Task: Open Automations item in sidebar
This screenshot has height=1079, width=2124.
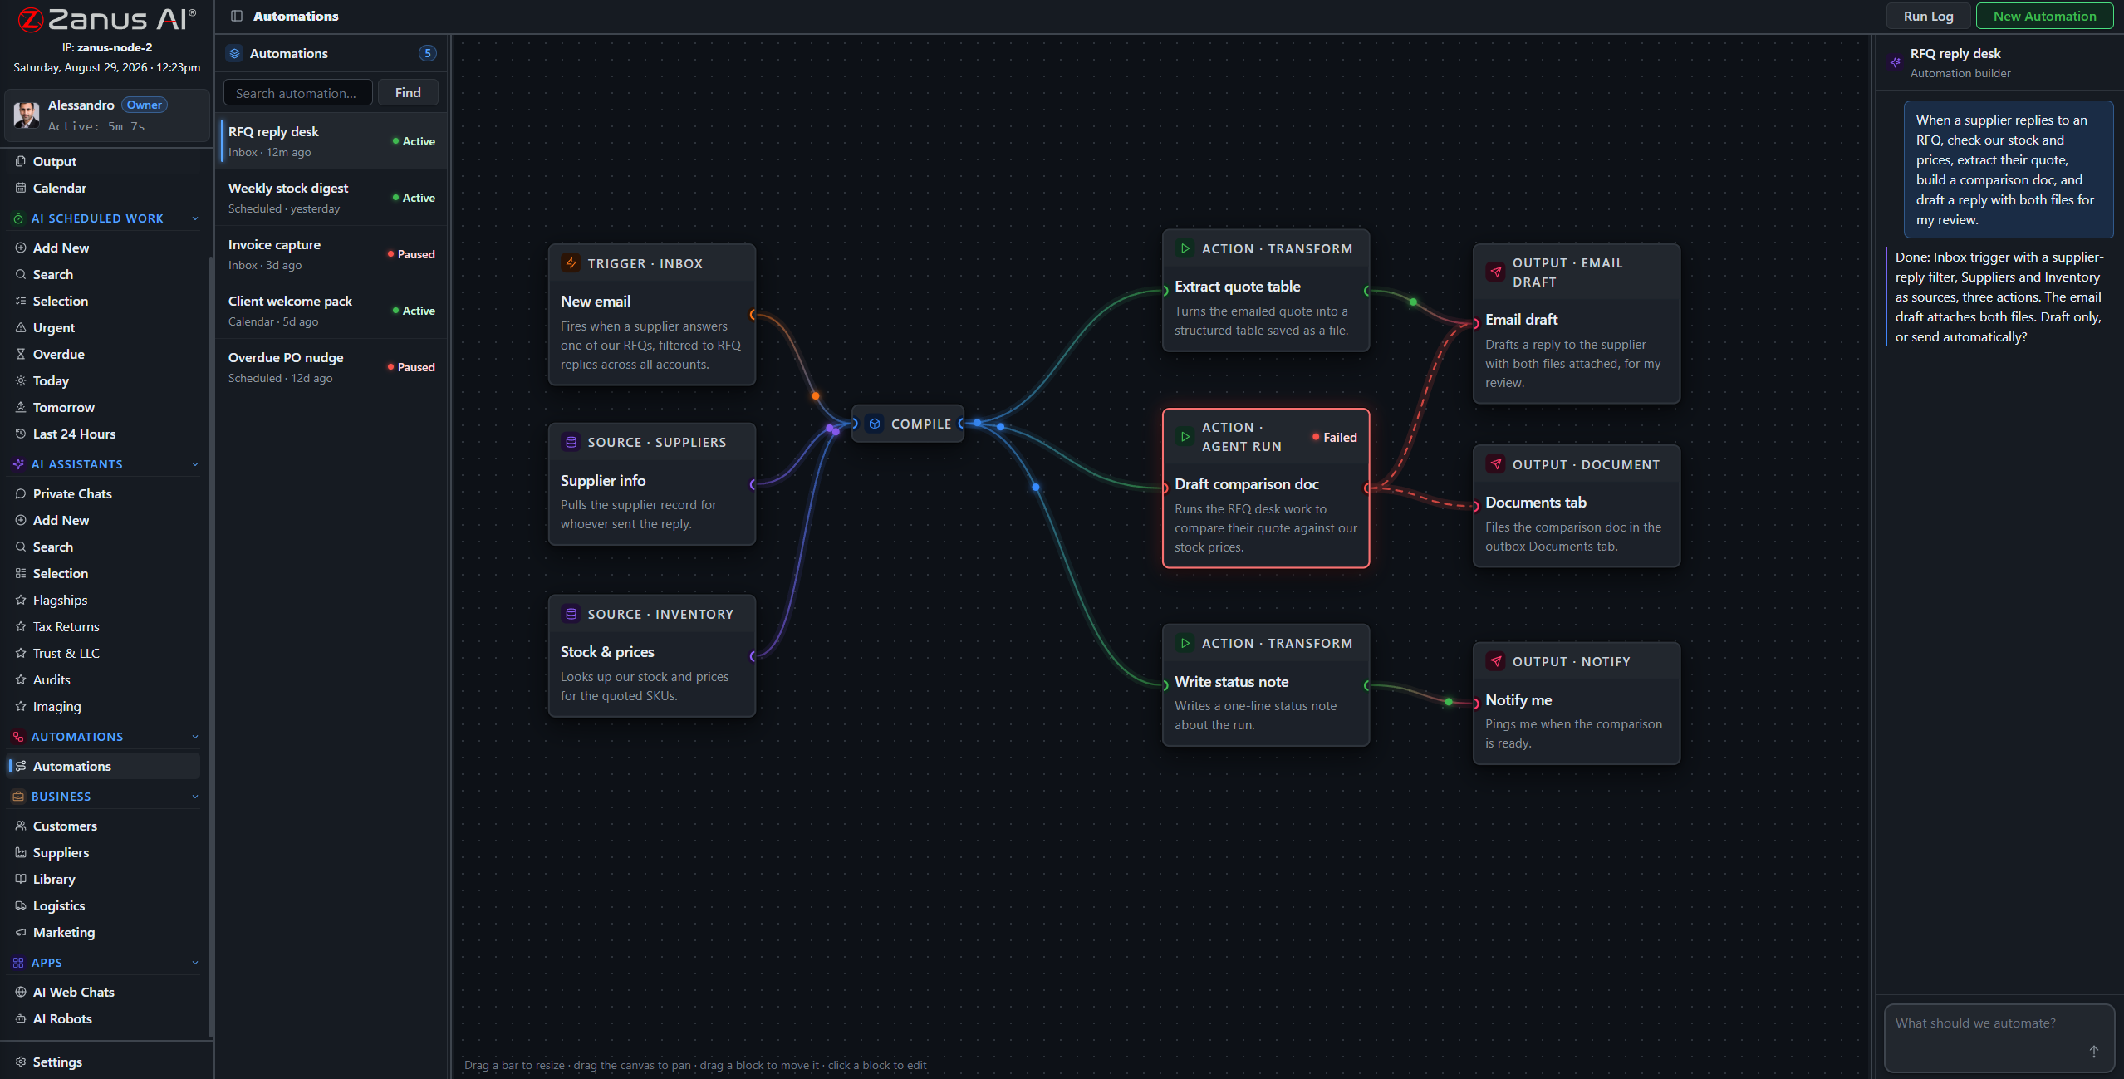Action: coord(105,766)
